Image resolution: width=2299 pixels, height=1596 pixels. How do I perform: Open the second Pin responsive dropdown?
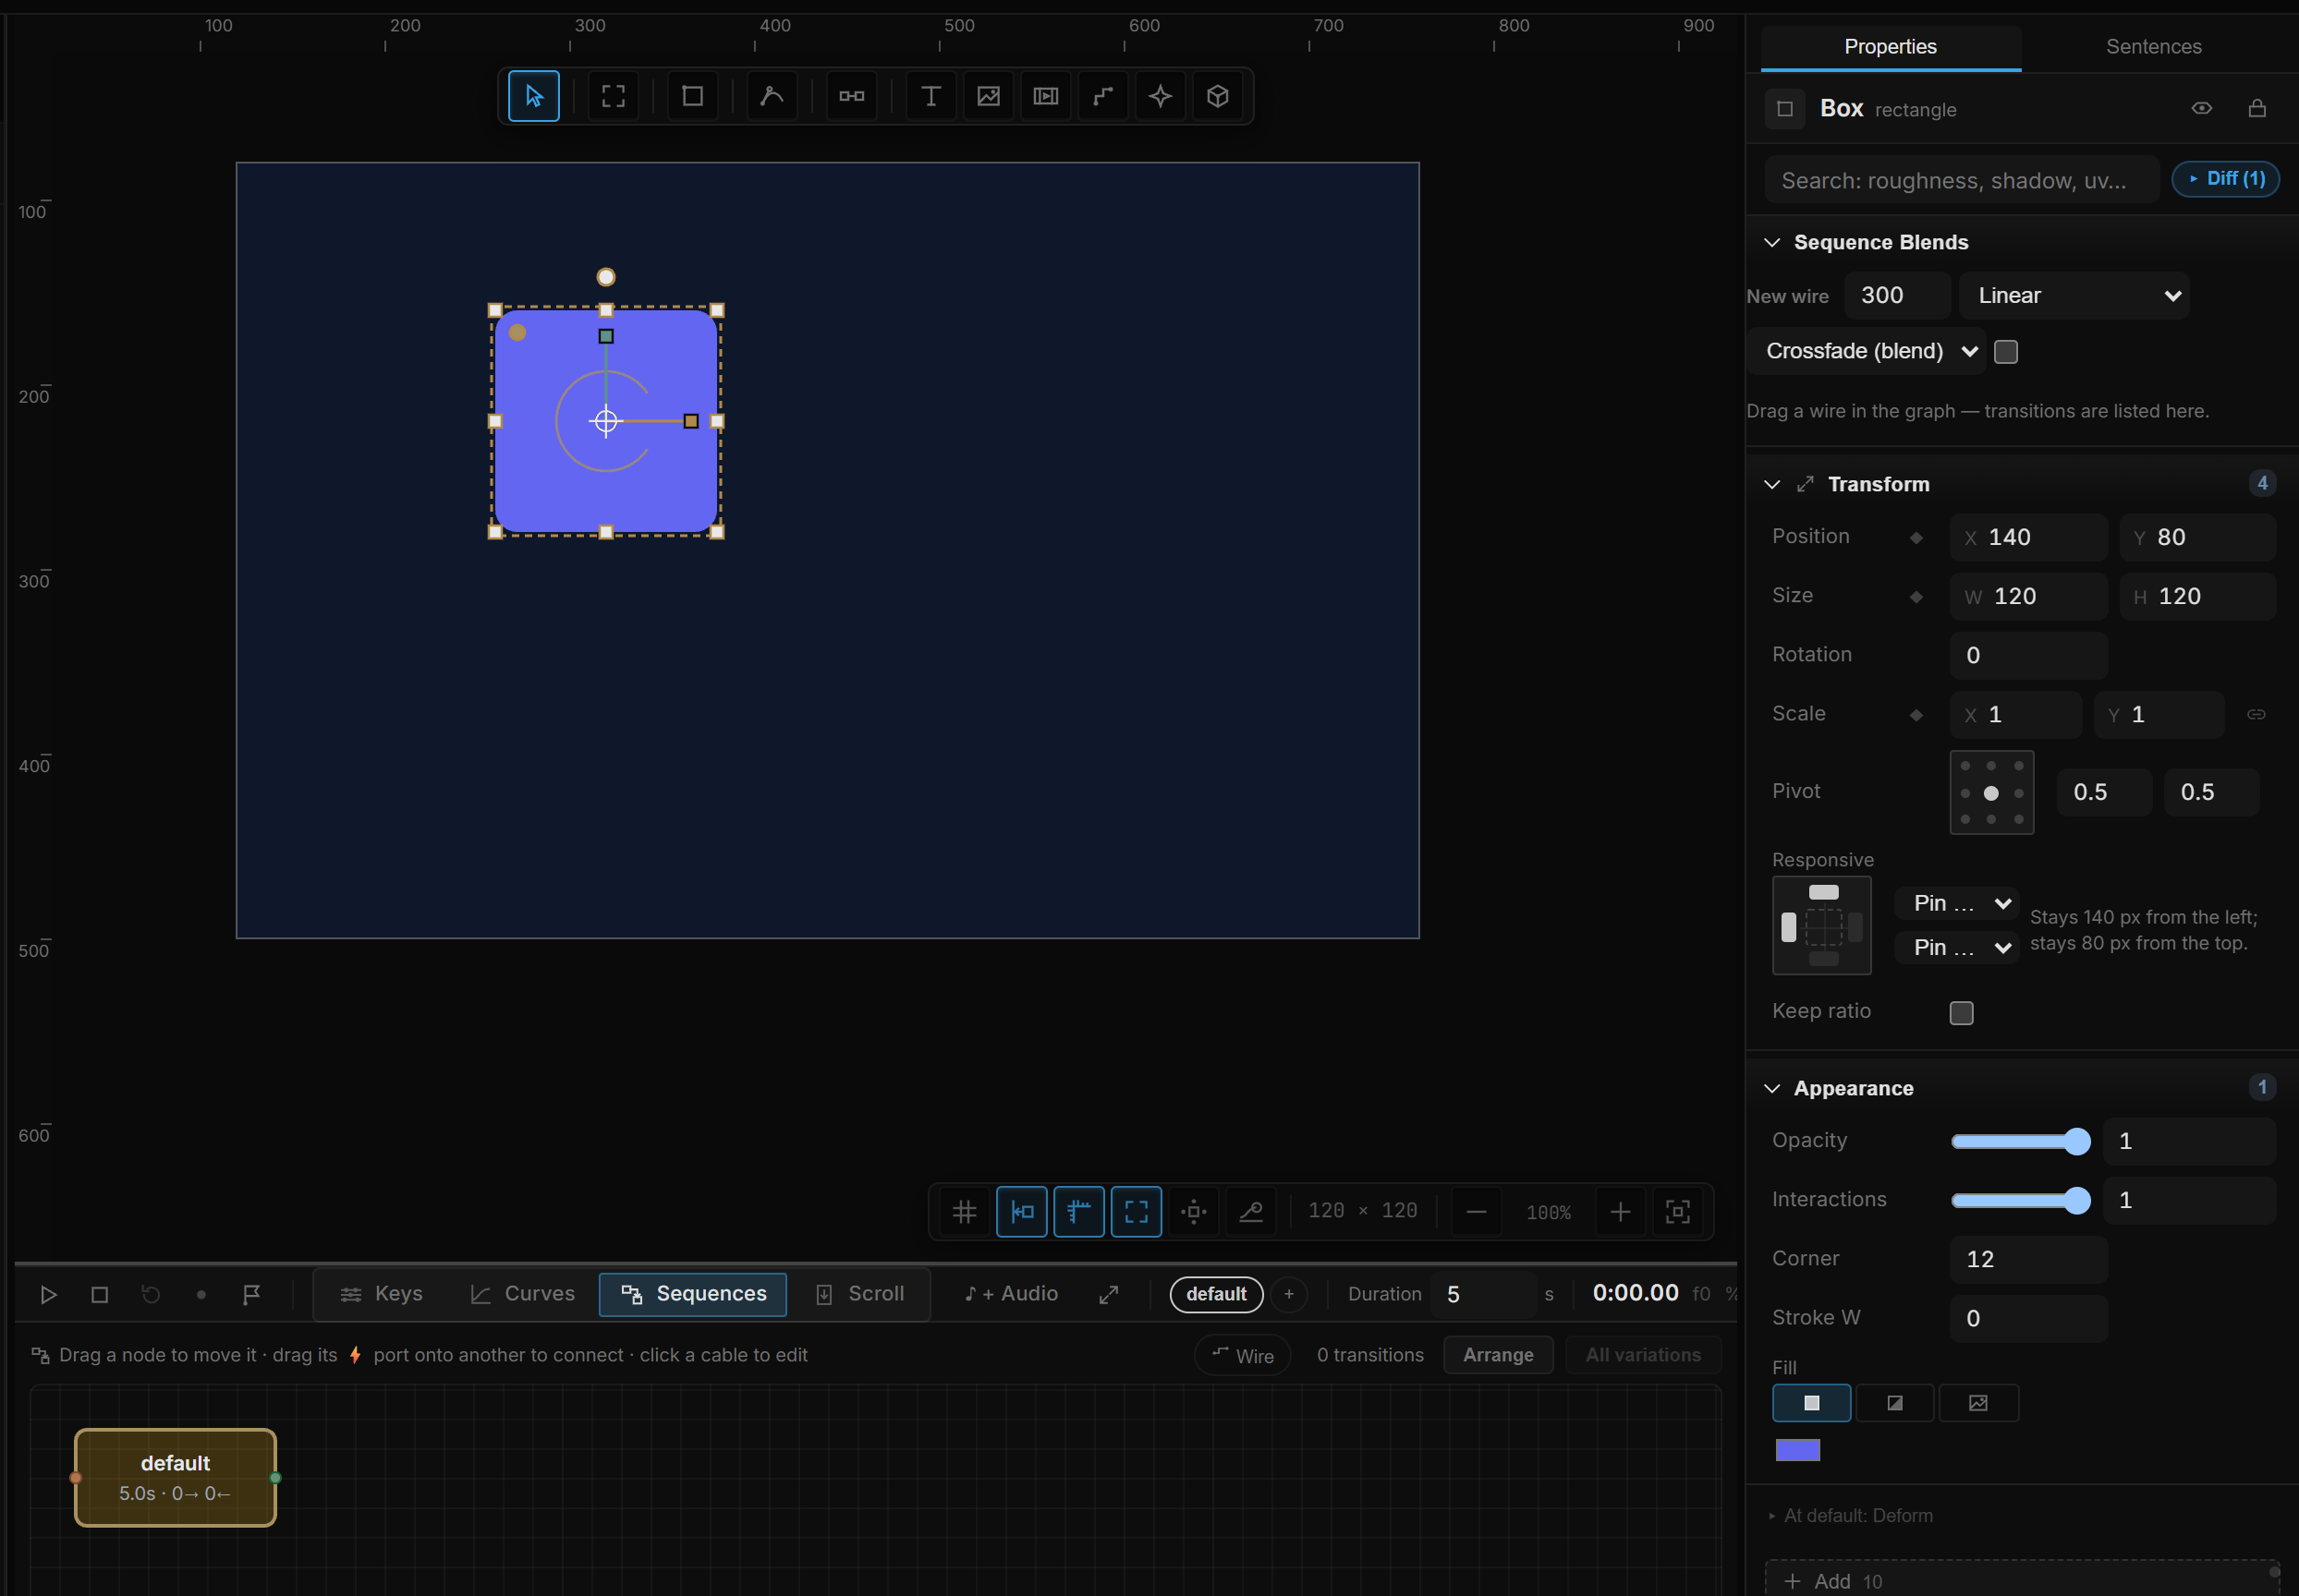1957,948
